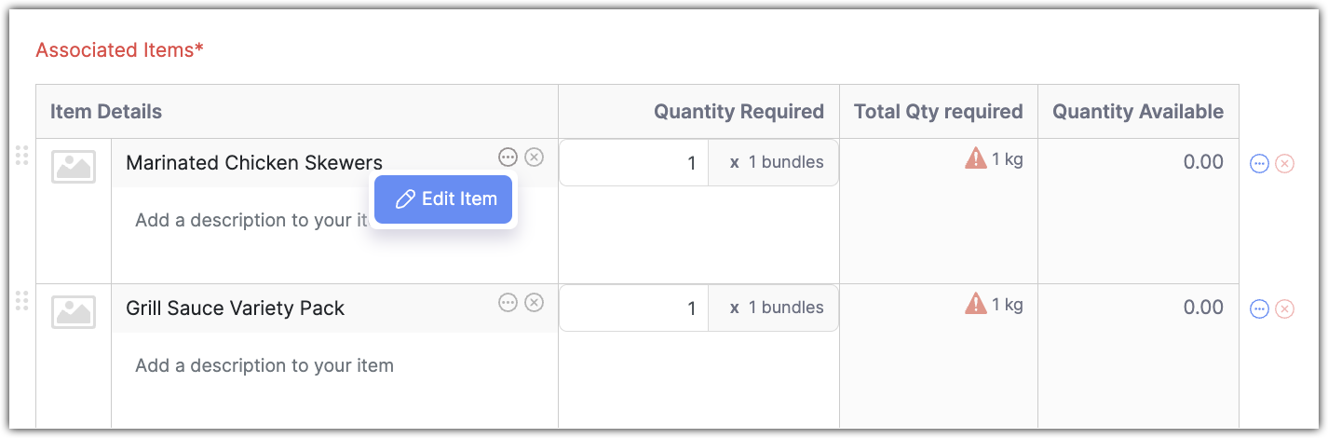Click blue more-actions icon for second row

click(x=1259, y=309)
